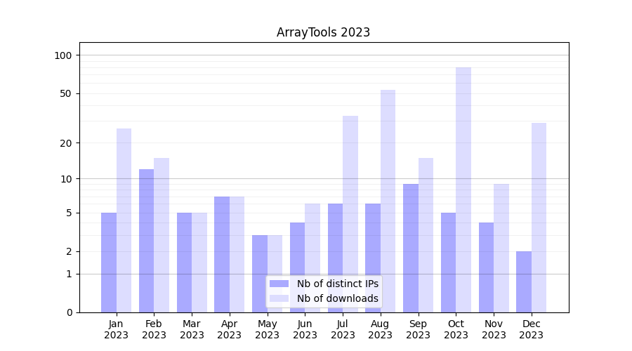This screenshot has width=632, height=351.
Task: Select the 'Nb of distinct IPs' legend label
Action: point(337,284)
